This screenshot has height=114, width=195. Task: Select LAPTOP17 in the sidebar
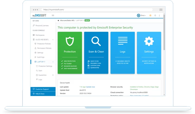(41, 62)
